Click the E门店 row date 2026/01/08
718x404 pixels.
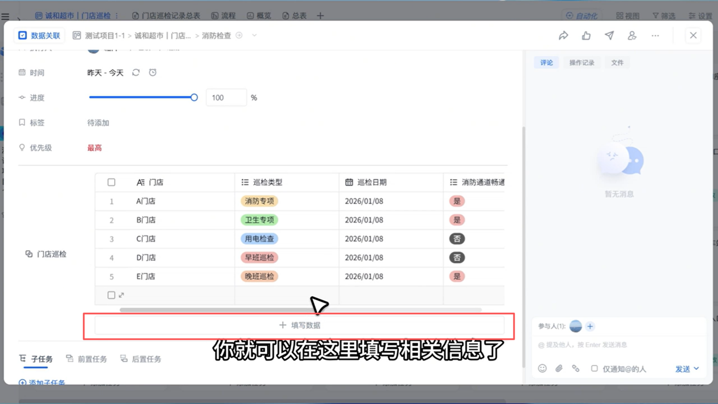click(x=364, y=276)
